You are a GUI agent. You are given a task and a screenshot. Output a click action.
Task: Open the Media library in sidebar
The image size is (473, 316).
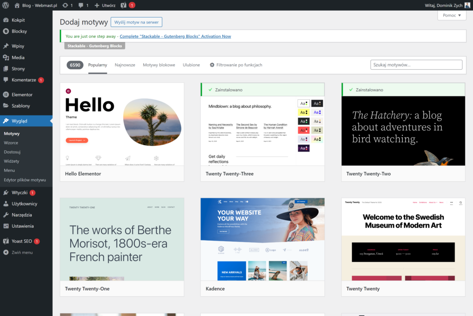[x=18, y=58]
